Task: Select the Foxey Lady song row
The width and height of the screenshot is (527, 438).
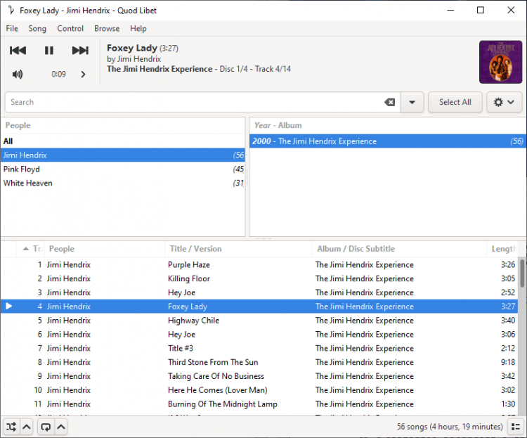Action: coord(259,307)
